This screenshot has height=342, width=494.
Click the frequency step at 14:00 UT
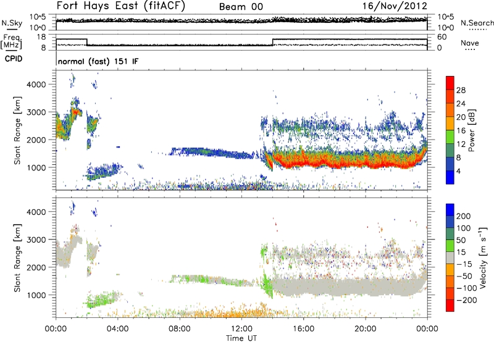point(273,42)
